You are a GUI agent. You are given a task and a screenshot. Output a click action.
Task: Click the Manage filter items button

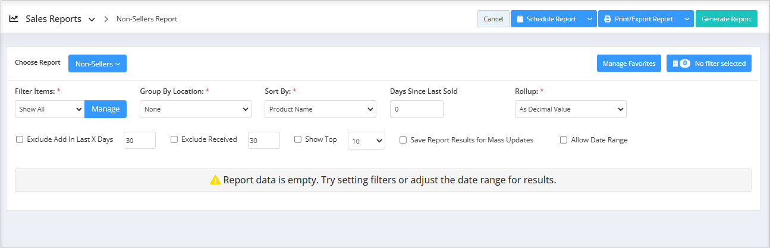point(105,109)
